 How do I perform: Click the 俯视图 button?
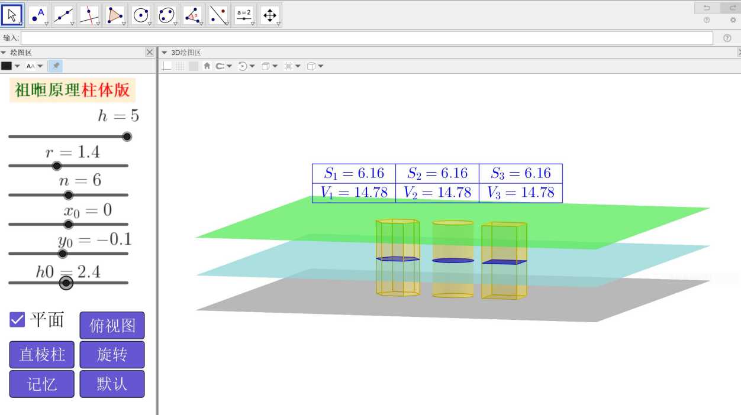click(x=112, y=325)
